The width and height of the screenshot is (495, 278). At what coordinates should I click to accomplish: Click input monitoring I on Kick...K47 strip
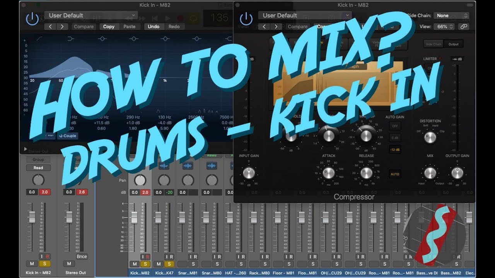[167, 257]
